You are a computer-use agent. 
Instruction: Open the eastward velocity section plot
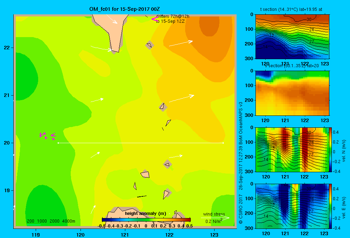click(x=292, y=206)
